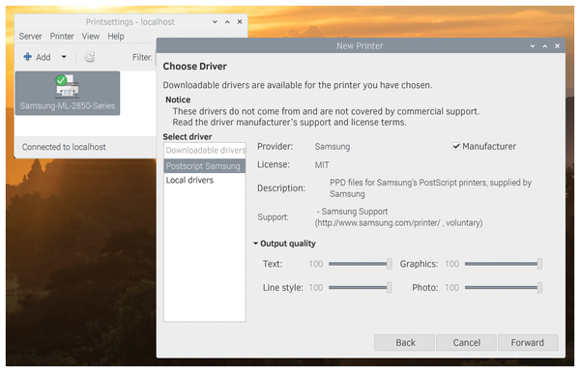Open the Server menu
Image resolution: width=580 pixels, height=372 pixels.
[30, 37]
